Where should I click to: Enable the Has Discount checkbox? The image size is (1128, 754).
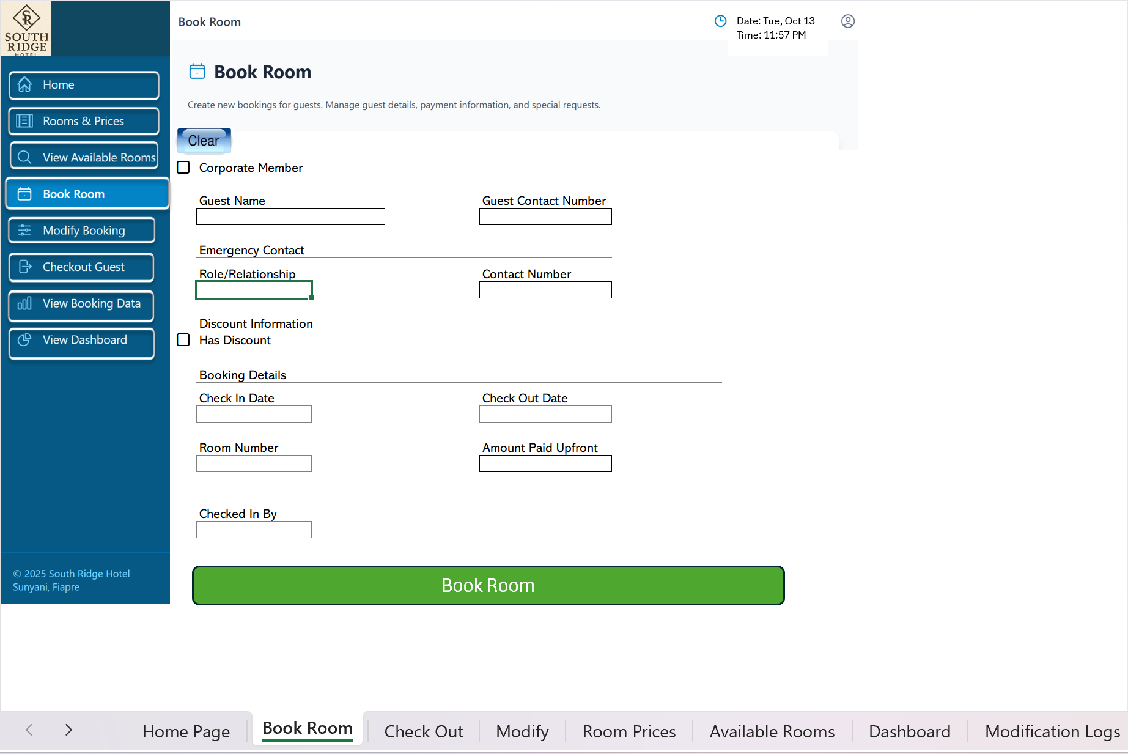[x=183, y=340]
